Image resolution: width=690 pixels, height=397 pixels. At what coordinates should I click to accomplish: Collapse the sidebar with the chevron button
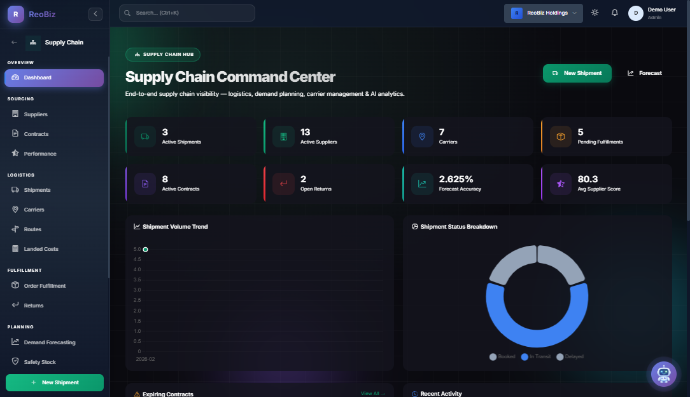coord(95,13)
